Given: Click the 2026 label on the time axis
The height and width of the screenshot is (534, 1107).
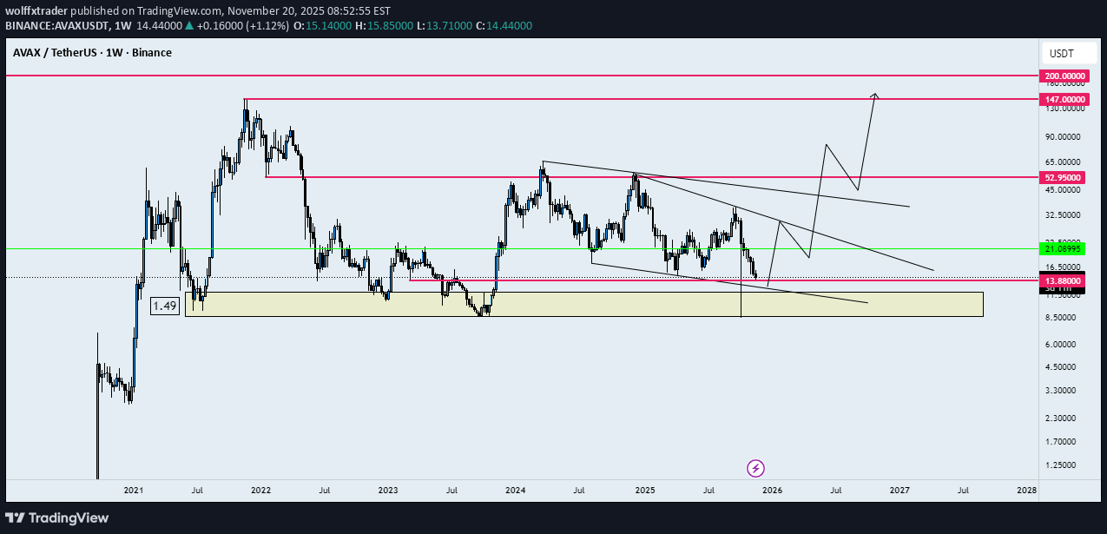Looking at the screenshot, I should pos(771,491).
